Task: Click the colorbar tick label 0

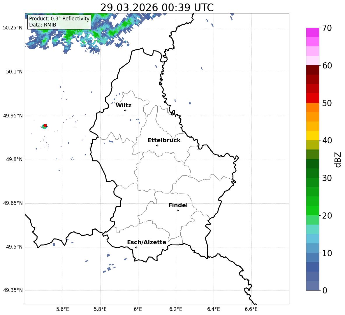Action: 325,291
